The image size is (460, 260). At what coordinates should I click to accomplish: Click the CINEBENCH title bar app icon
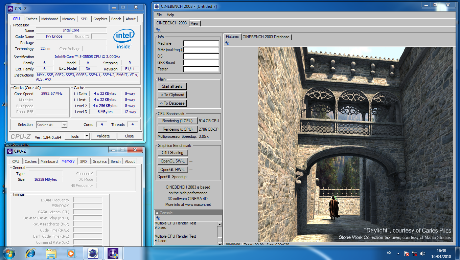[x=156, y=6]
